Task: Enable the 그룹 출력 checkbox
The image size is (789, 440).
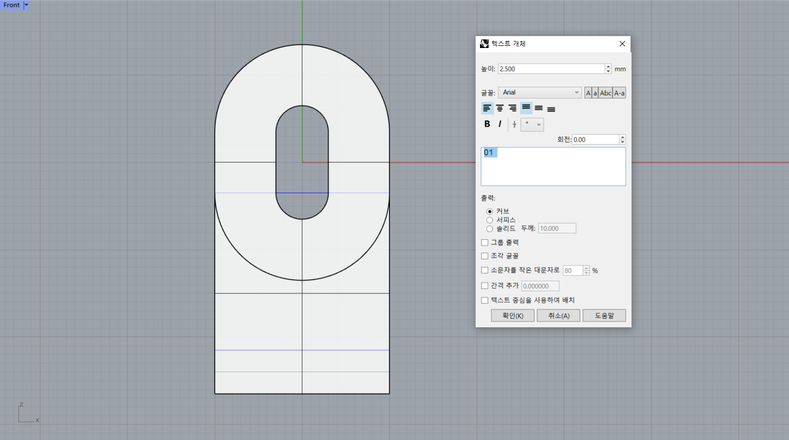Action: tap(485, 243)
